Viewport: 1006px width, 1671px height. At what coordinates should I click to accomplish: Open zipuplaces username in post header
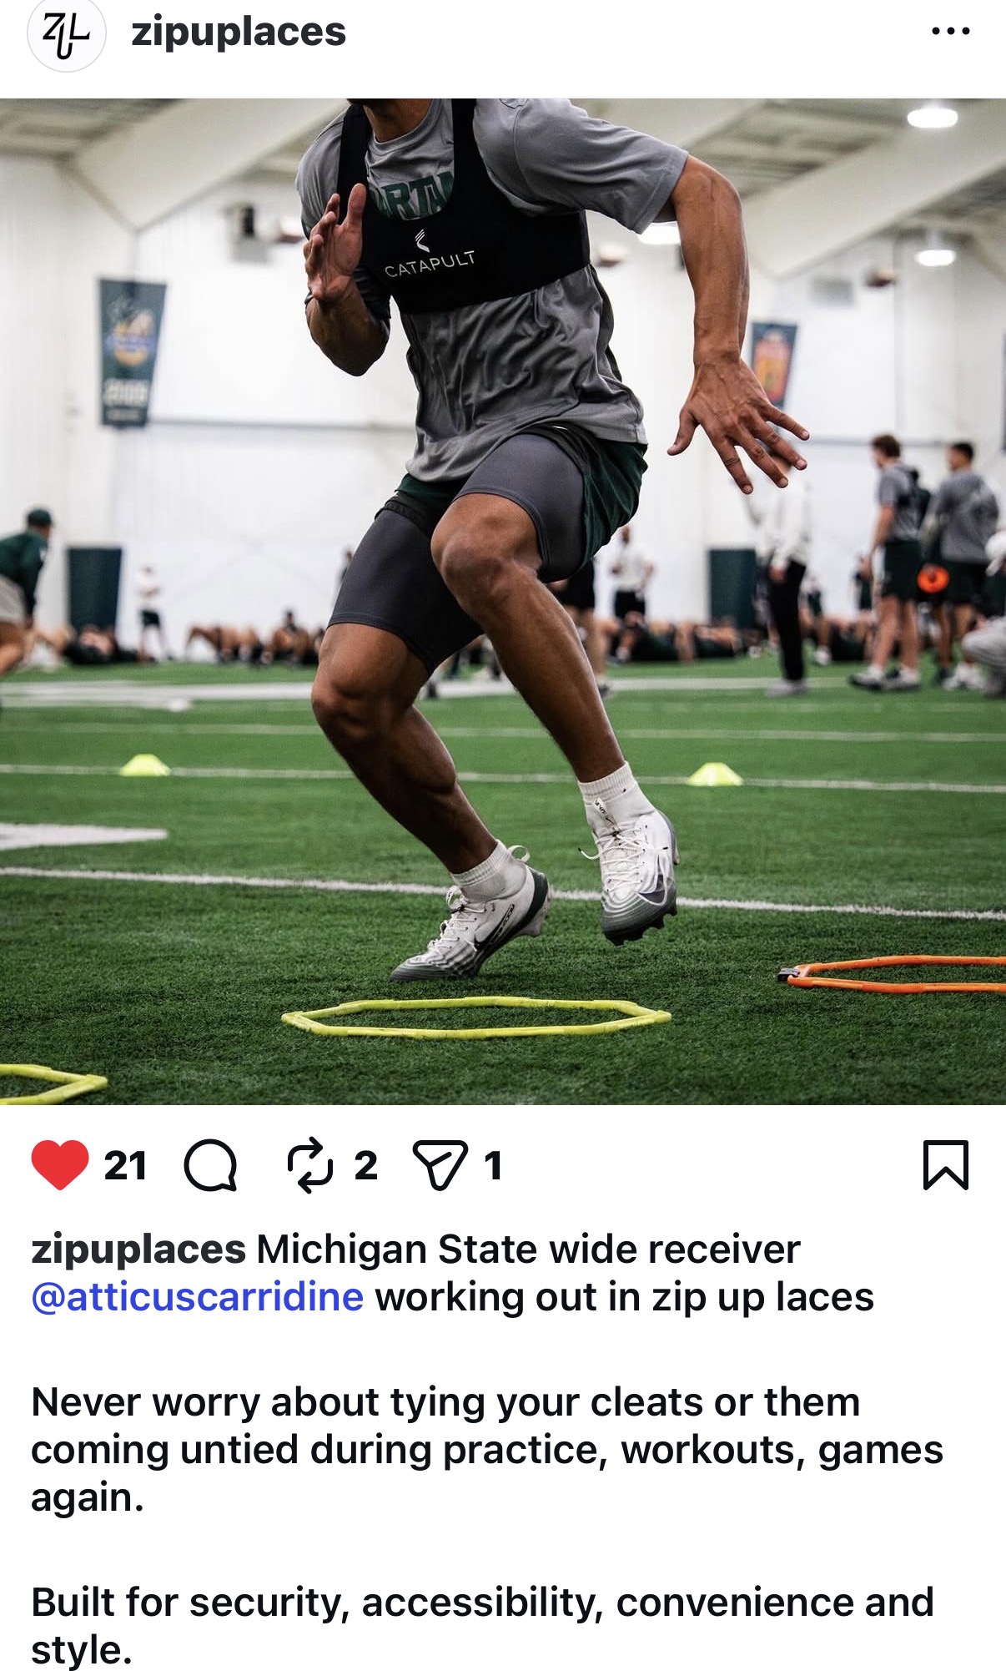tap(239, 33)
